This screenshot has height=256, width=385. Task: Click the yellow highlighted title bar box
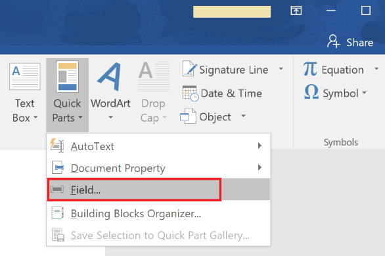pyautogui.click(x=232, y=12)
